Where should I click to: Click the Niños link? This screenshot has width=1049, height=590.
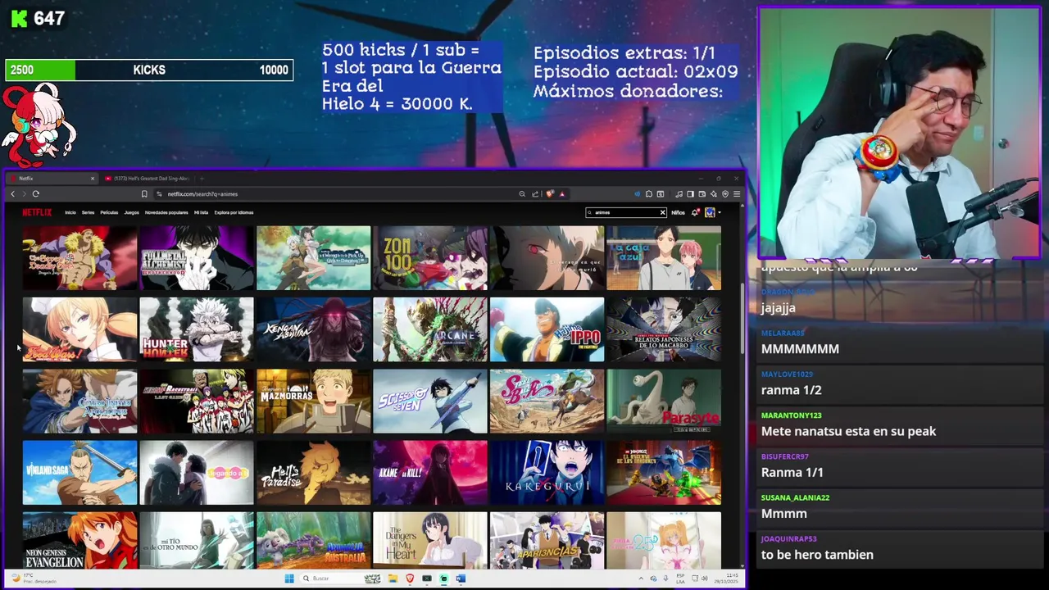pyautogui.click(x=678, y=213)
